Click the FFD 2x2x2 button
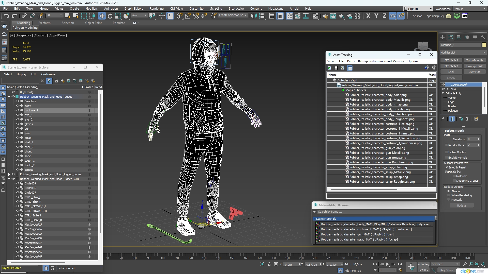The width and height of the screenshot is (488, 274). 451,60
